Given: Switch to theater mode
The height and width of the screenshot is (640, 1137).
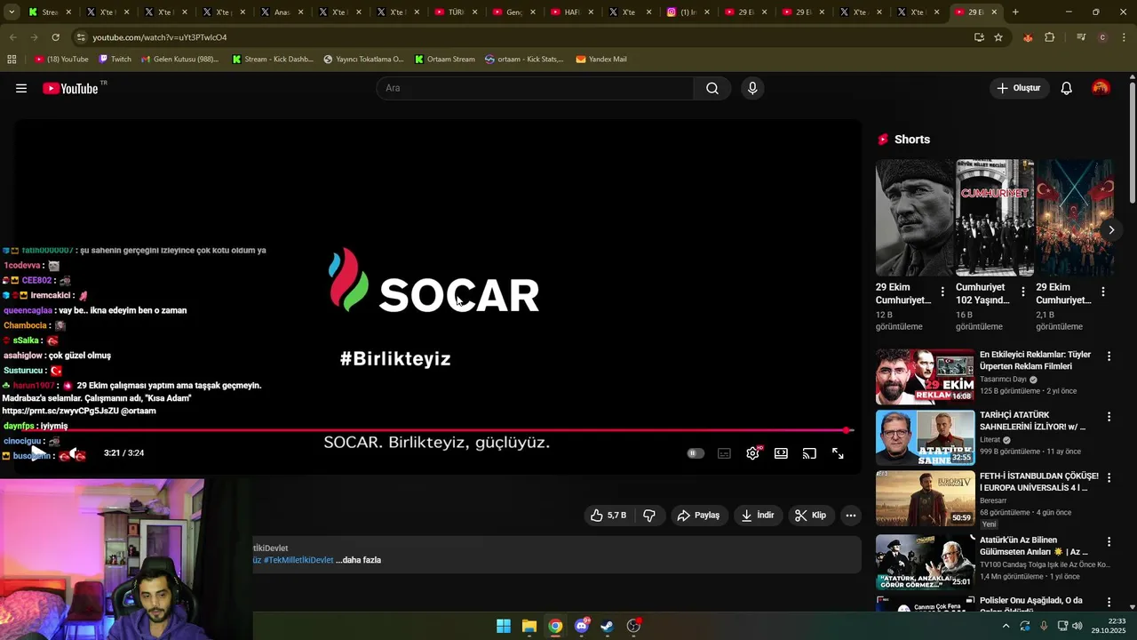Looking at the screenshot, I should click(781, 453).
